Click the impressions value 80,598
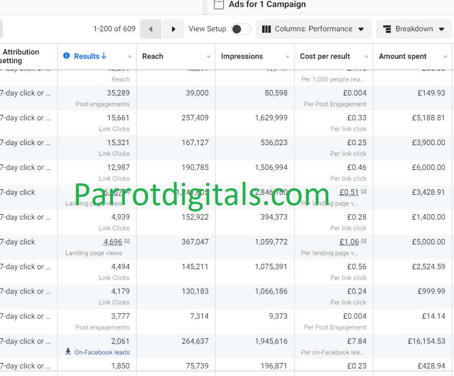The height and width of the screenshot is (376, 454). 276,93
